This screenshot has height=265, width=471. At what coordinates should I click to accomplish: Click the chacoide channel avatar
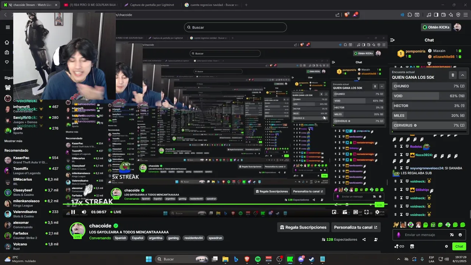77,230
